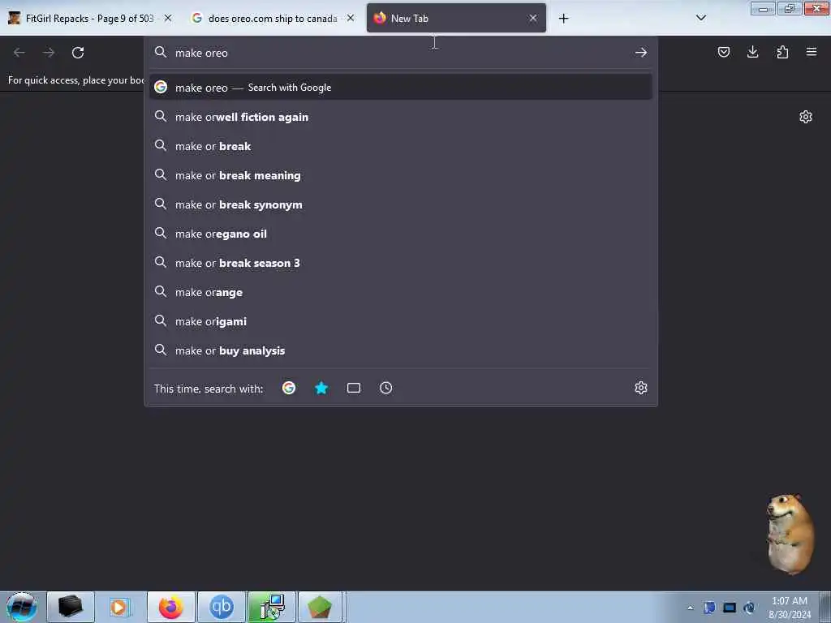Click the hamster desktop mascot
Image resolution: width=831 pixels, height=623 pixels.
coord(790,534)
